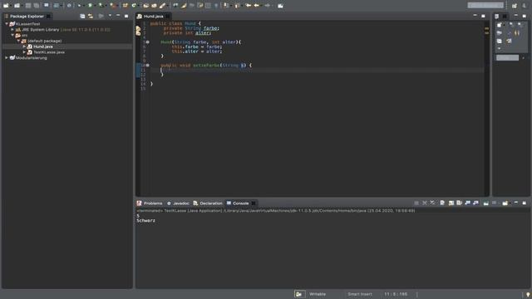This screenshot has height=299, width=532.
Task: Click the Writable status bar entry
Action: coord(318,294)
